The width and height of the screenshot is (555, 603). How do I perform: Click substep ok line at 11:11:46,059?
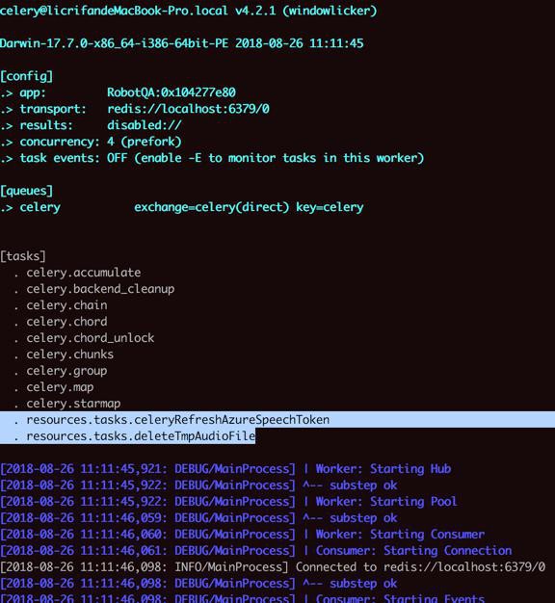pos(198,518)
